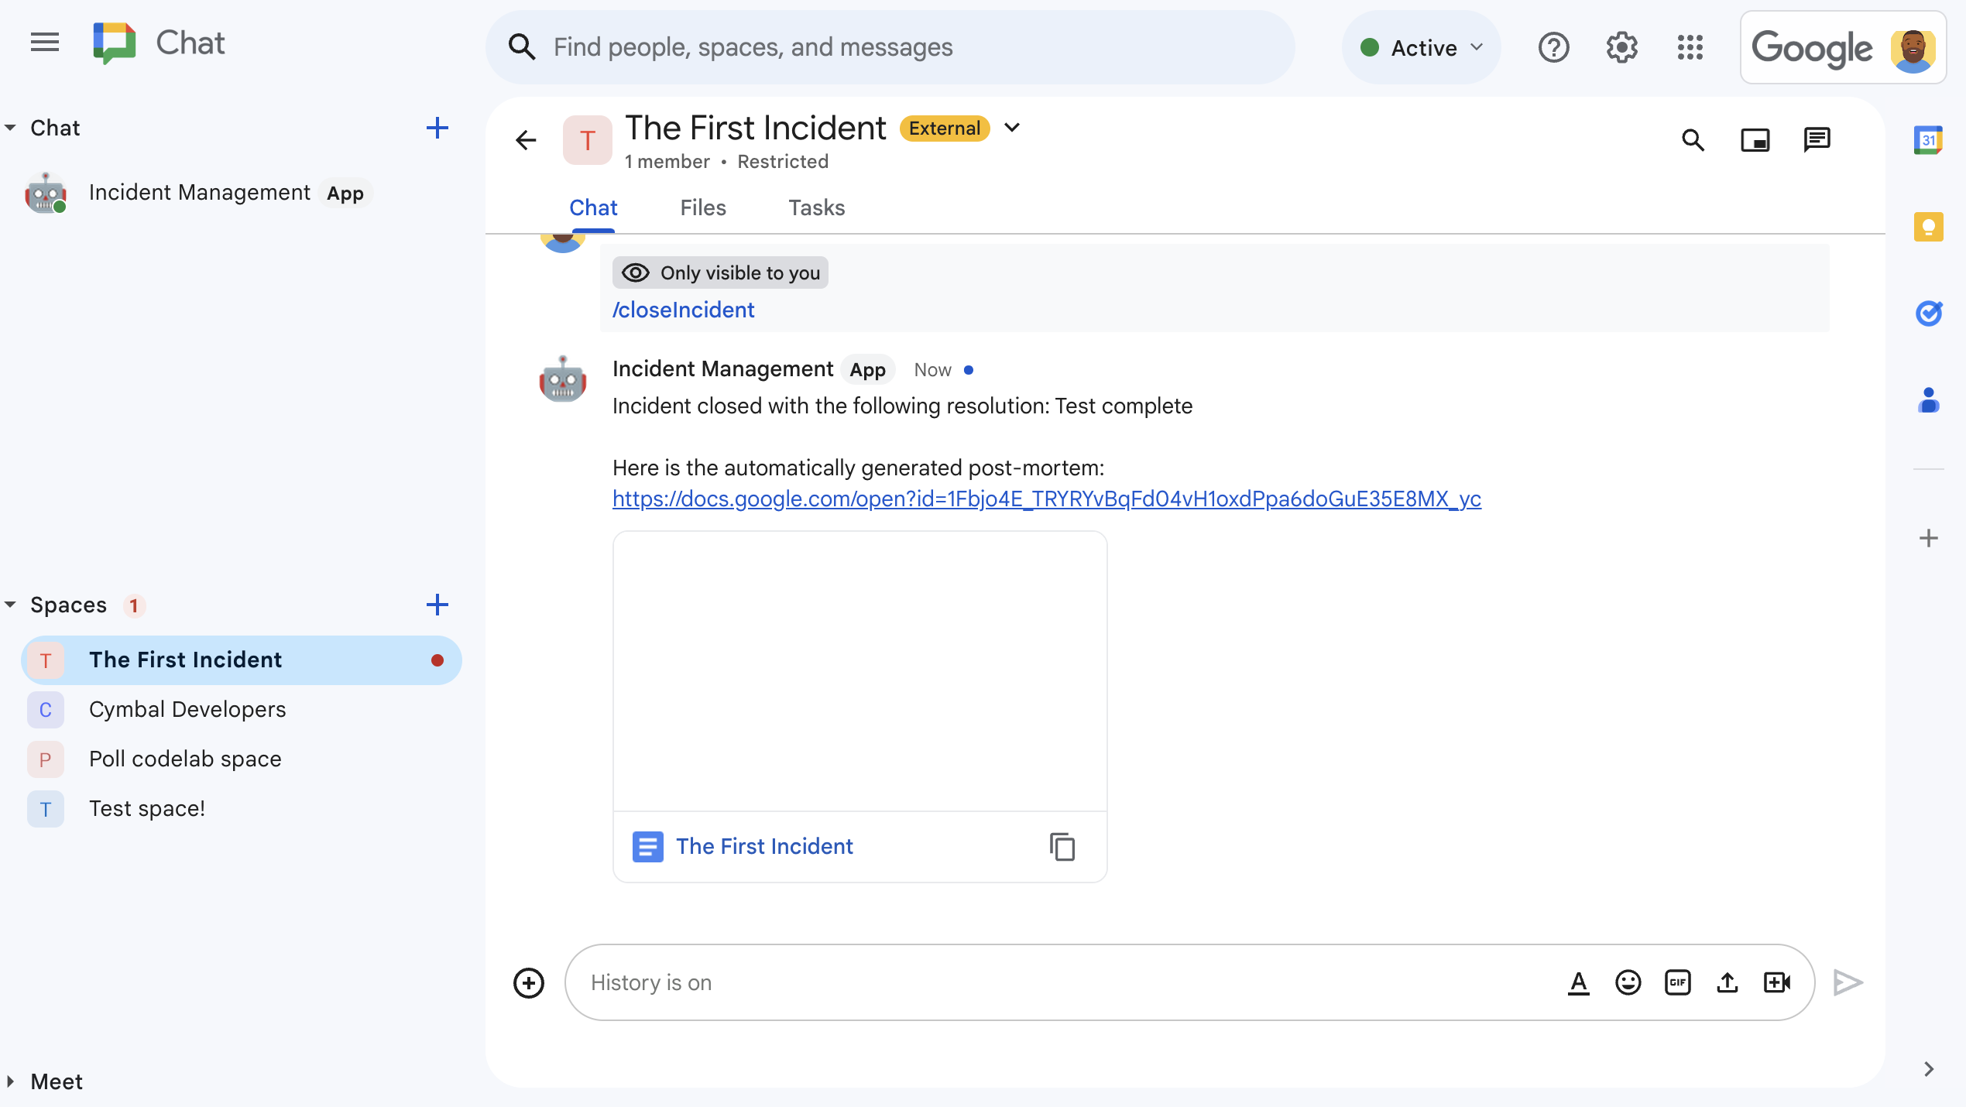Viewport: 1966px width, 1107px height.
Task: Select the Cymbal Developers space
Action: coord(187,709)
